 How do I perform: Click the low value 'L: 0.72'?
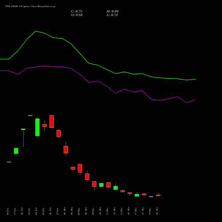click(112, 15)
